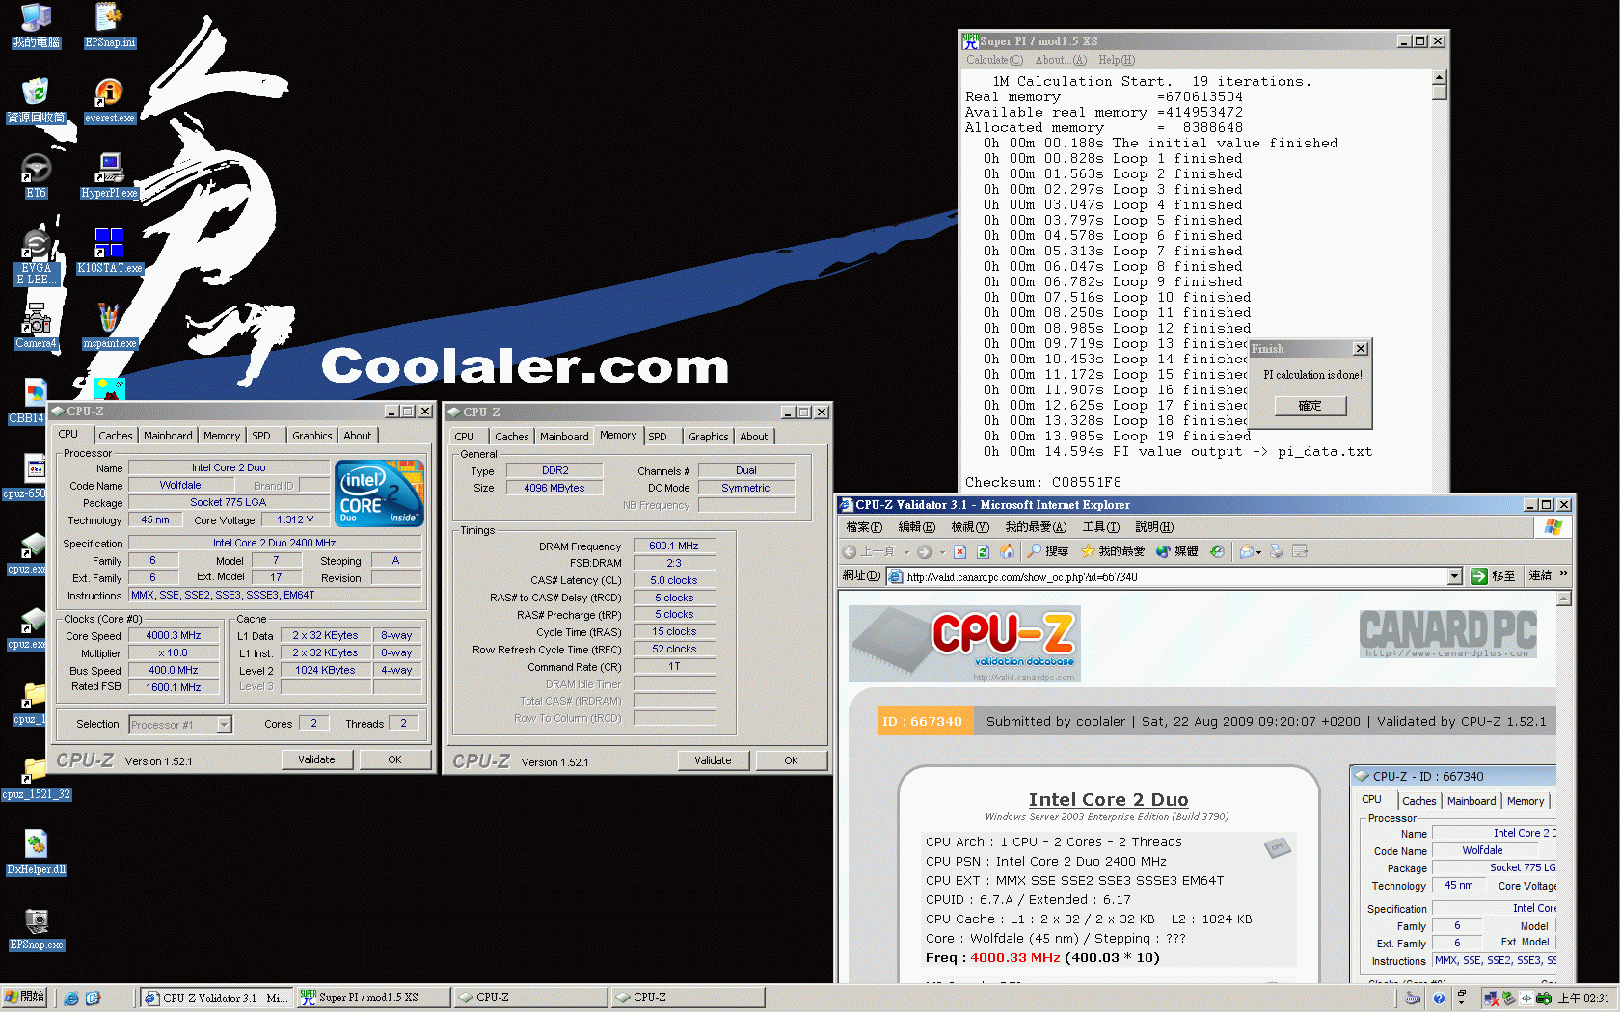Activate CPU-Z Validator IE taskbar button
The height and width of the screenshot is (1012, 1620).
click(216, 998)
